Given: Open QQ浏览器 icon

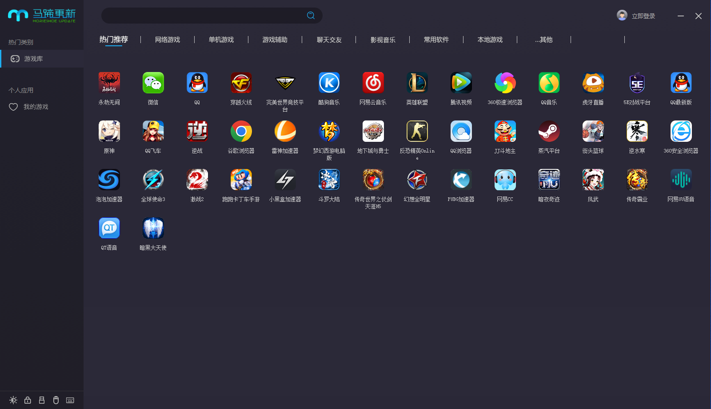Looking at the screenshot, I should [461, 131].
